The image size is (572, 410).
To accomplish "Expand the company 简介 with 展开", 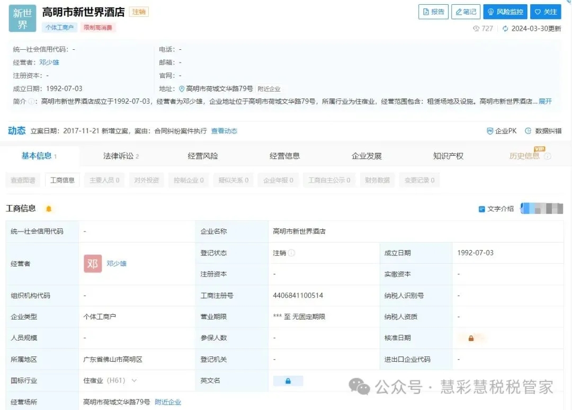I will (545, 101).
